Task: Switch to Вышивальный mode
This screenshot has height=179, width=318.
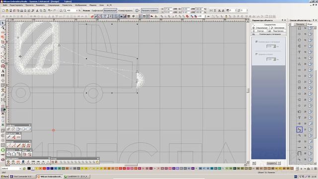Action: pos(110,10)
